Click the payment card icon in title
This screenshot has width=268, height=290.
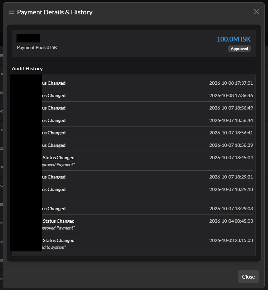[11, 12]
